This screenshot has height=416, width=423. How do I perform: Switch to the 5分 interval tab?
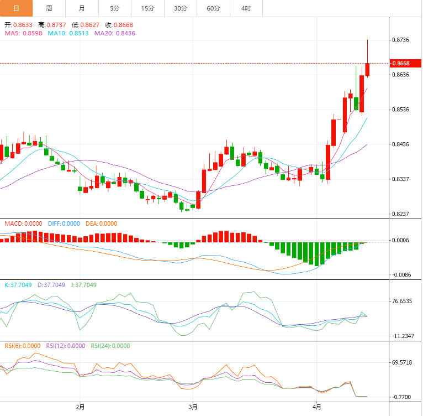(114, 8)
